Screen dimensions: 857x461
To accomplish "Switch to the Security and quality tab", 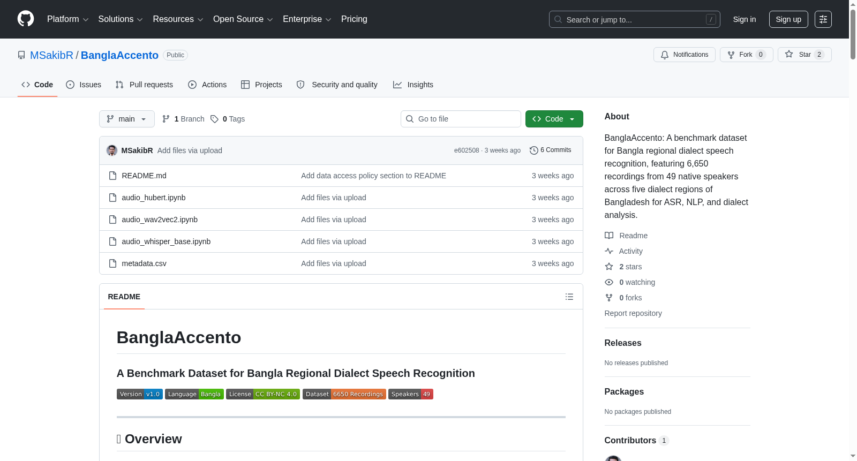I will 337,85.
